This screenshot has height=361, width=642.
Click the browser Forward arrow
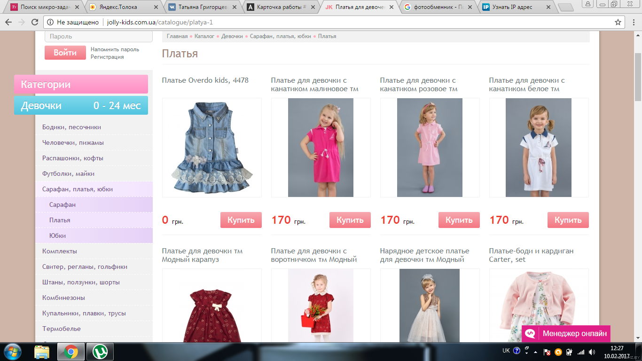(22, 22)
